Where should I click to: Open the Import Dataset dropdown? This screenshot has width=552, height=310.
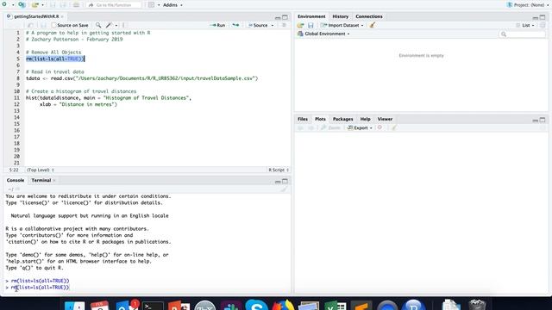pos(342,25)
